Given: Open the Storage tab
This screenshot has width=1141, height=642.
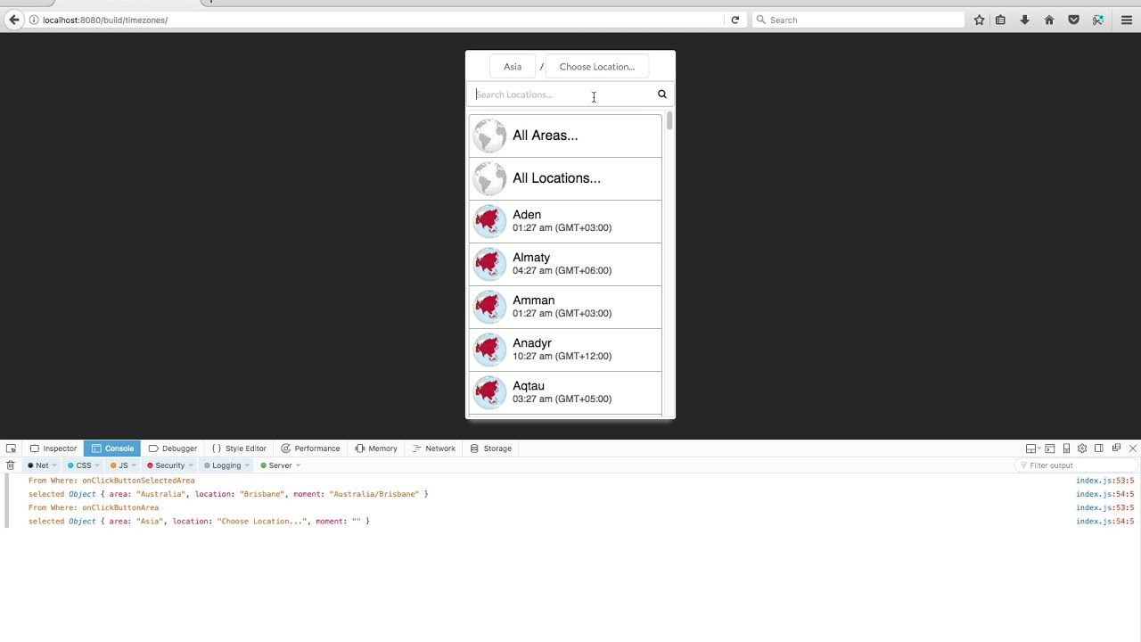Looking at the screenshot, I should pos(490,449).
